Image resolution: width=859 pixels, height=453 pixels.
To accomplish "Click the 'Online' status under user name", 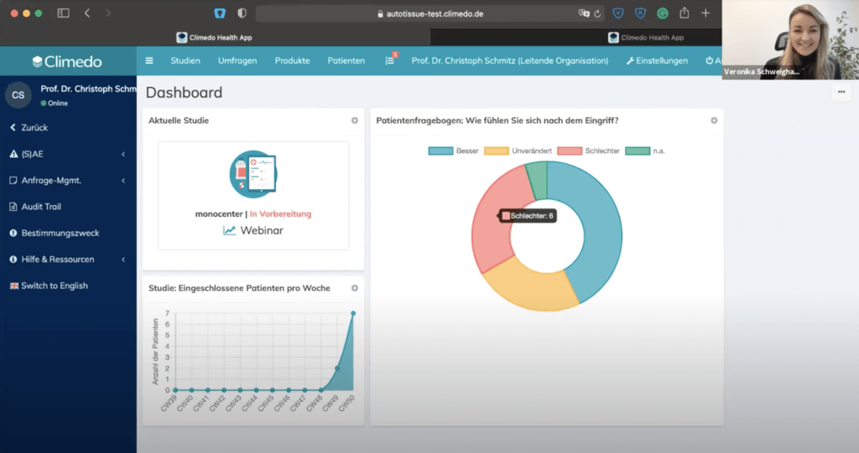I will tap(55, 103).
